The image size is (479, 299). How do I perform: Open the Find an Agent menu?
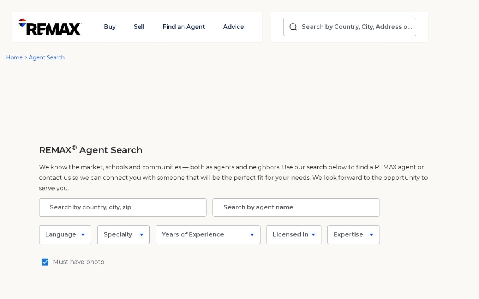[x=184, y=27]
